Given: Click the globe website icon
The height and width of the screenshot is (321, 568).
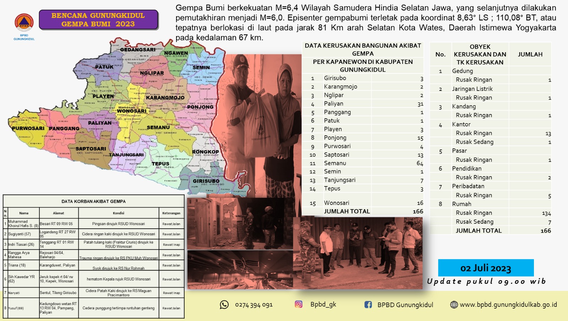Looking at the screenshot, I should (454, 305).
